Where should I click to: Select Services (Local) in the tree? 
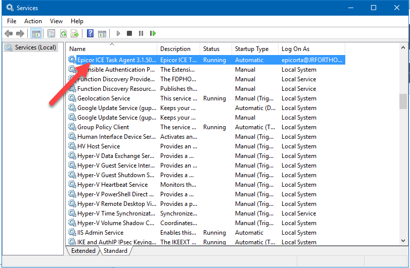31,47
